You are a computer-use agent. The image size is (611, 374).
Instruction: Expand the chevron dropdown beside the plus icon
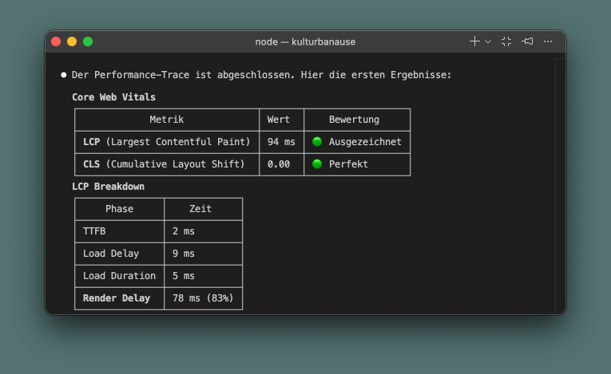click(x=487, y=41)
